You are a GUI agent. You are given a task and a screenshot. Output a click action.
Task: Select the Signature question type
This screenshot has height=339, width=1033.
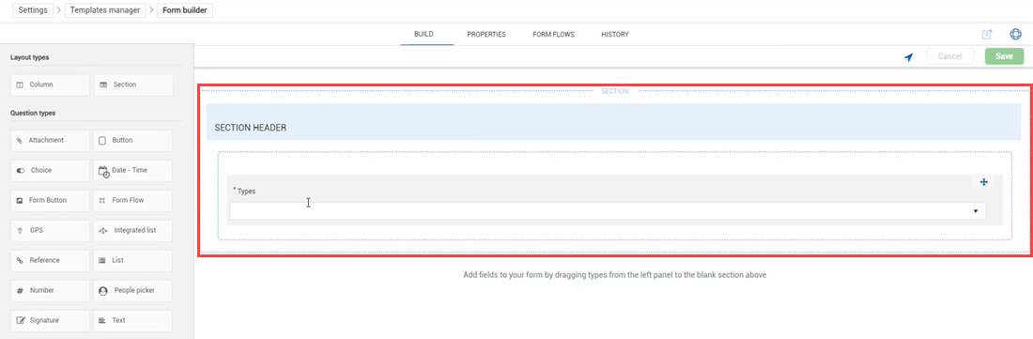50,320
